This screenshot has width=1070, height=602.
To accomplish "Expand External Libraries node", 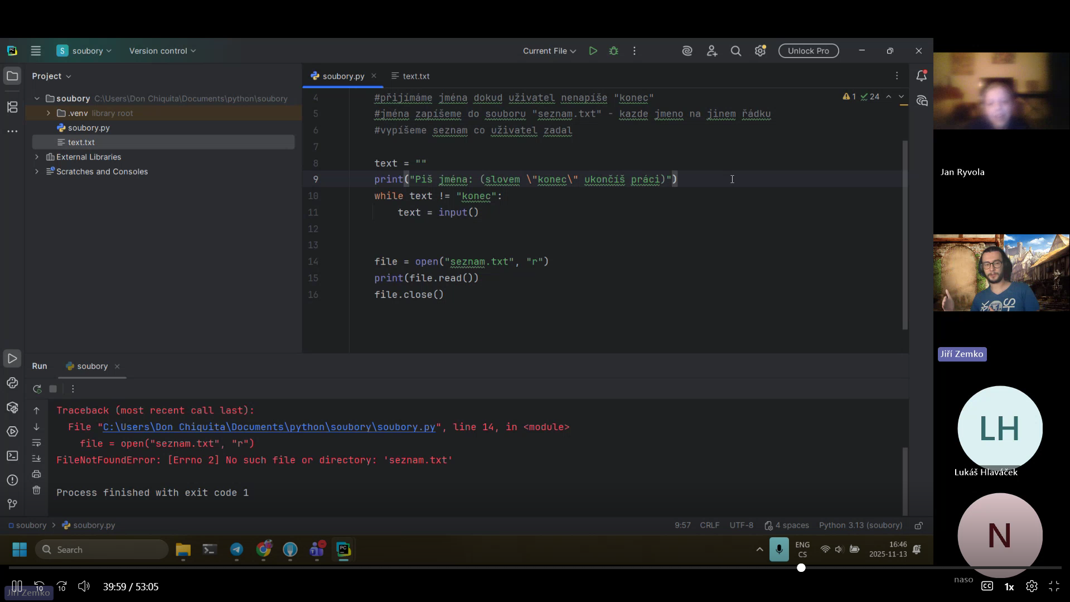I will pyautogui.click(x=37, y=157).
